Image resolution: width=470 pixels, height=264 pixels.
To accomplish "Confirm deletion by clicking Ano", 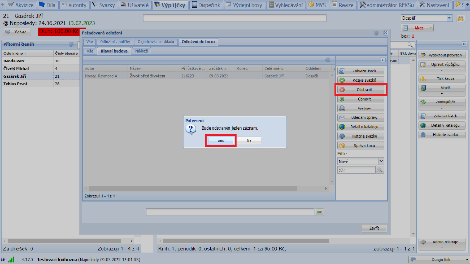I will 221,140.
